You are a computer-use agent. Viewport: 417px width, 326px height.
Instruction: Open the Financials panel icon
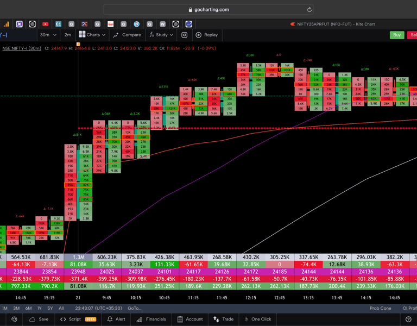click(140, 319)
